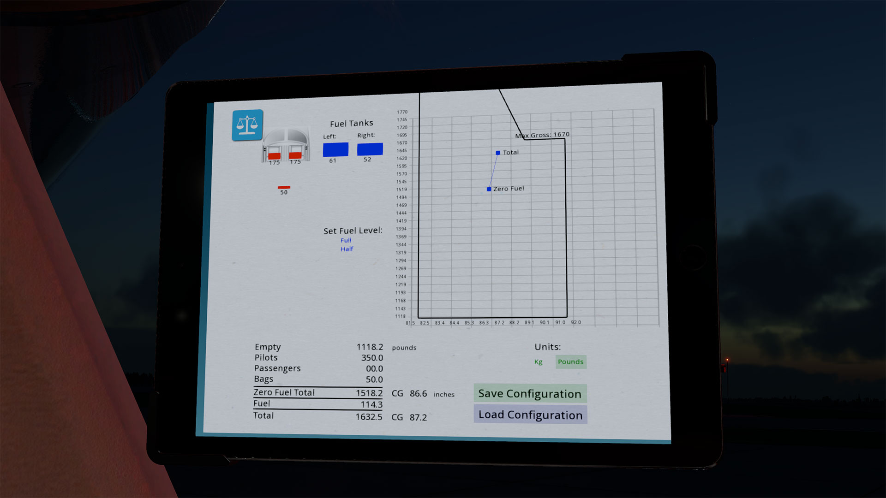Click the Zero Fuel point on the chart

click(x=489, y=189)
